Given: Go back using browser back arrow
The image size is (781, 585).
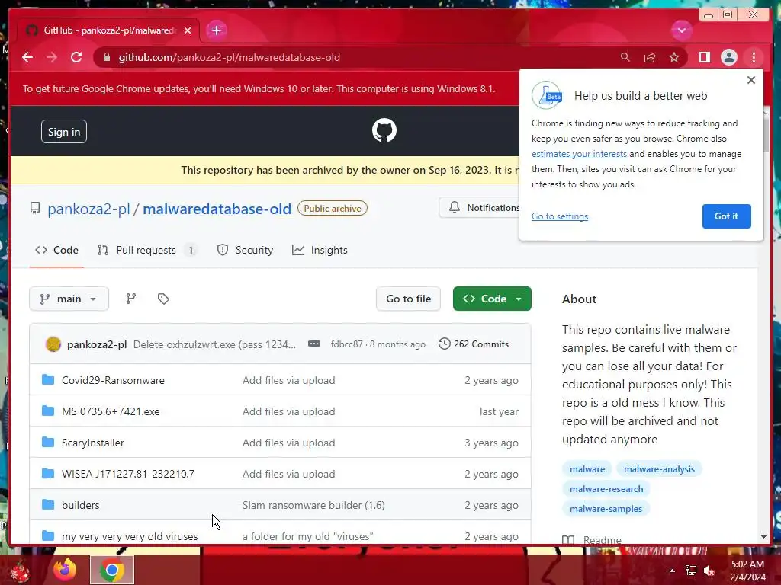Looking at the screenshot, I should (27, 57).
